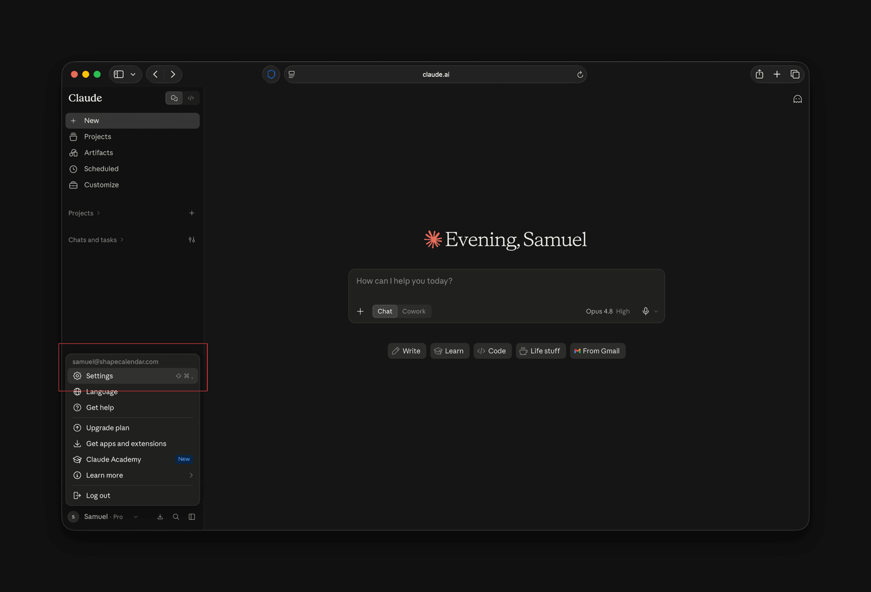
Task: Click the samuel@shapecalendar.com email text
Action: point(115,362)
